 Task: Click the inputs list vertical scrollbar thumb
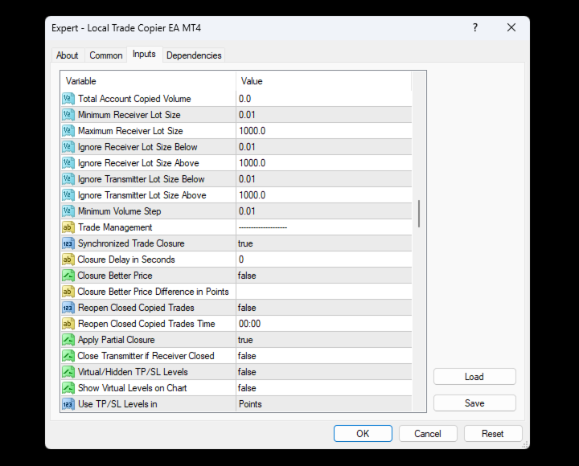pos(419,214)
